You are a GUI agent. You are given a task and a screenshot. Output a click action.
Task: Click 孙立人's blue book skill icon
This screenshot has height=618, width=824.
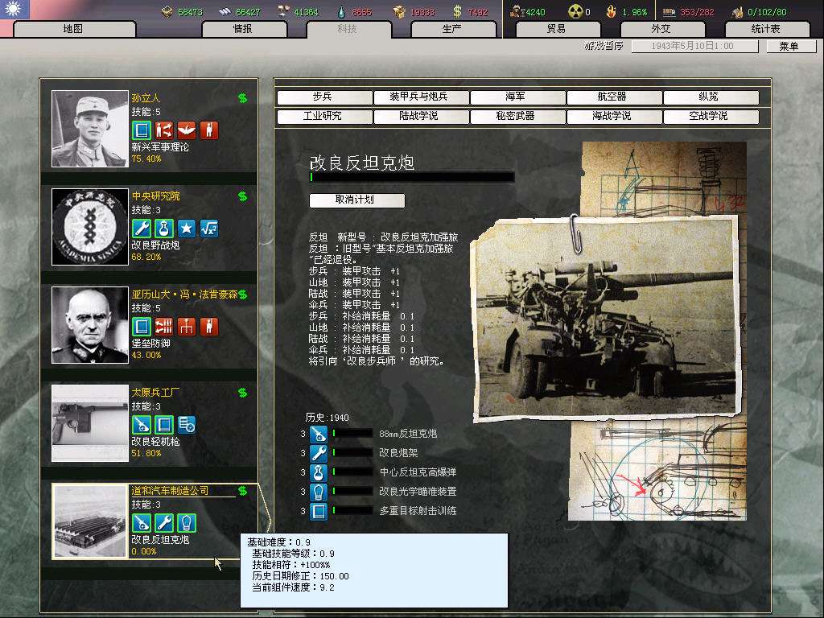point(142,130)
